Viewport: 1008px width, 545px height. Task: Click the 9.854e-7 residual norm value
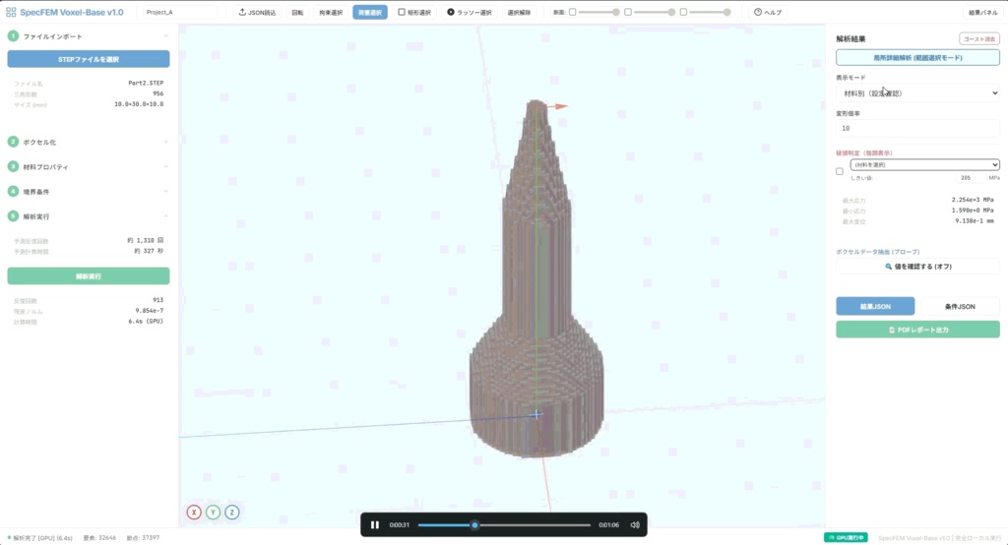[x=150, y=311]
